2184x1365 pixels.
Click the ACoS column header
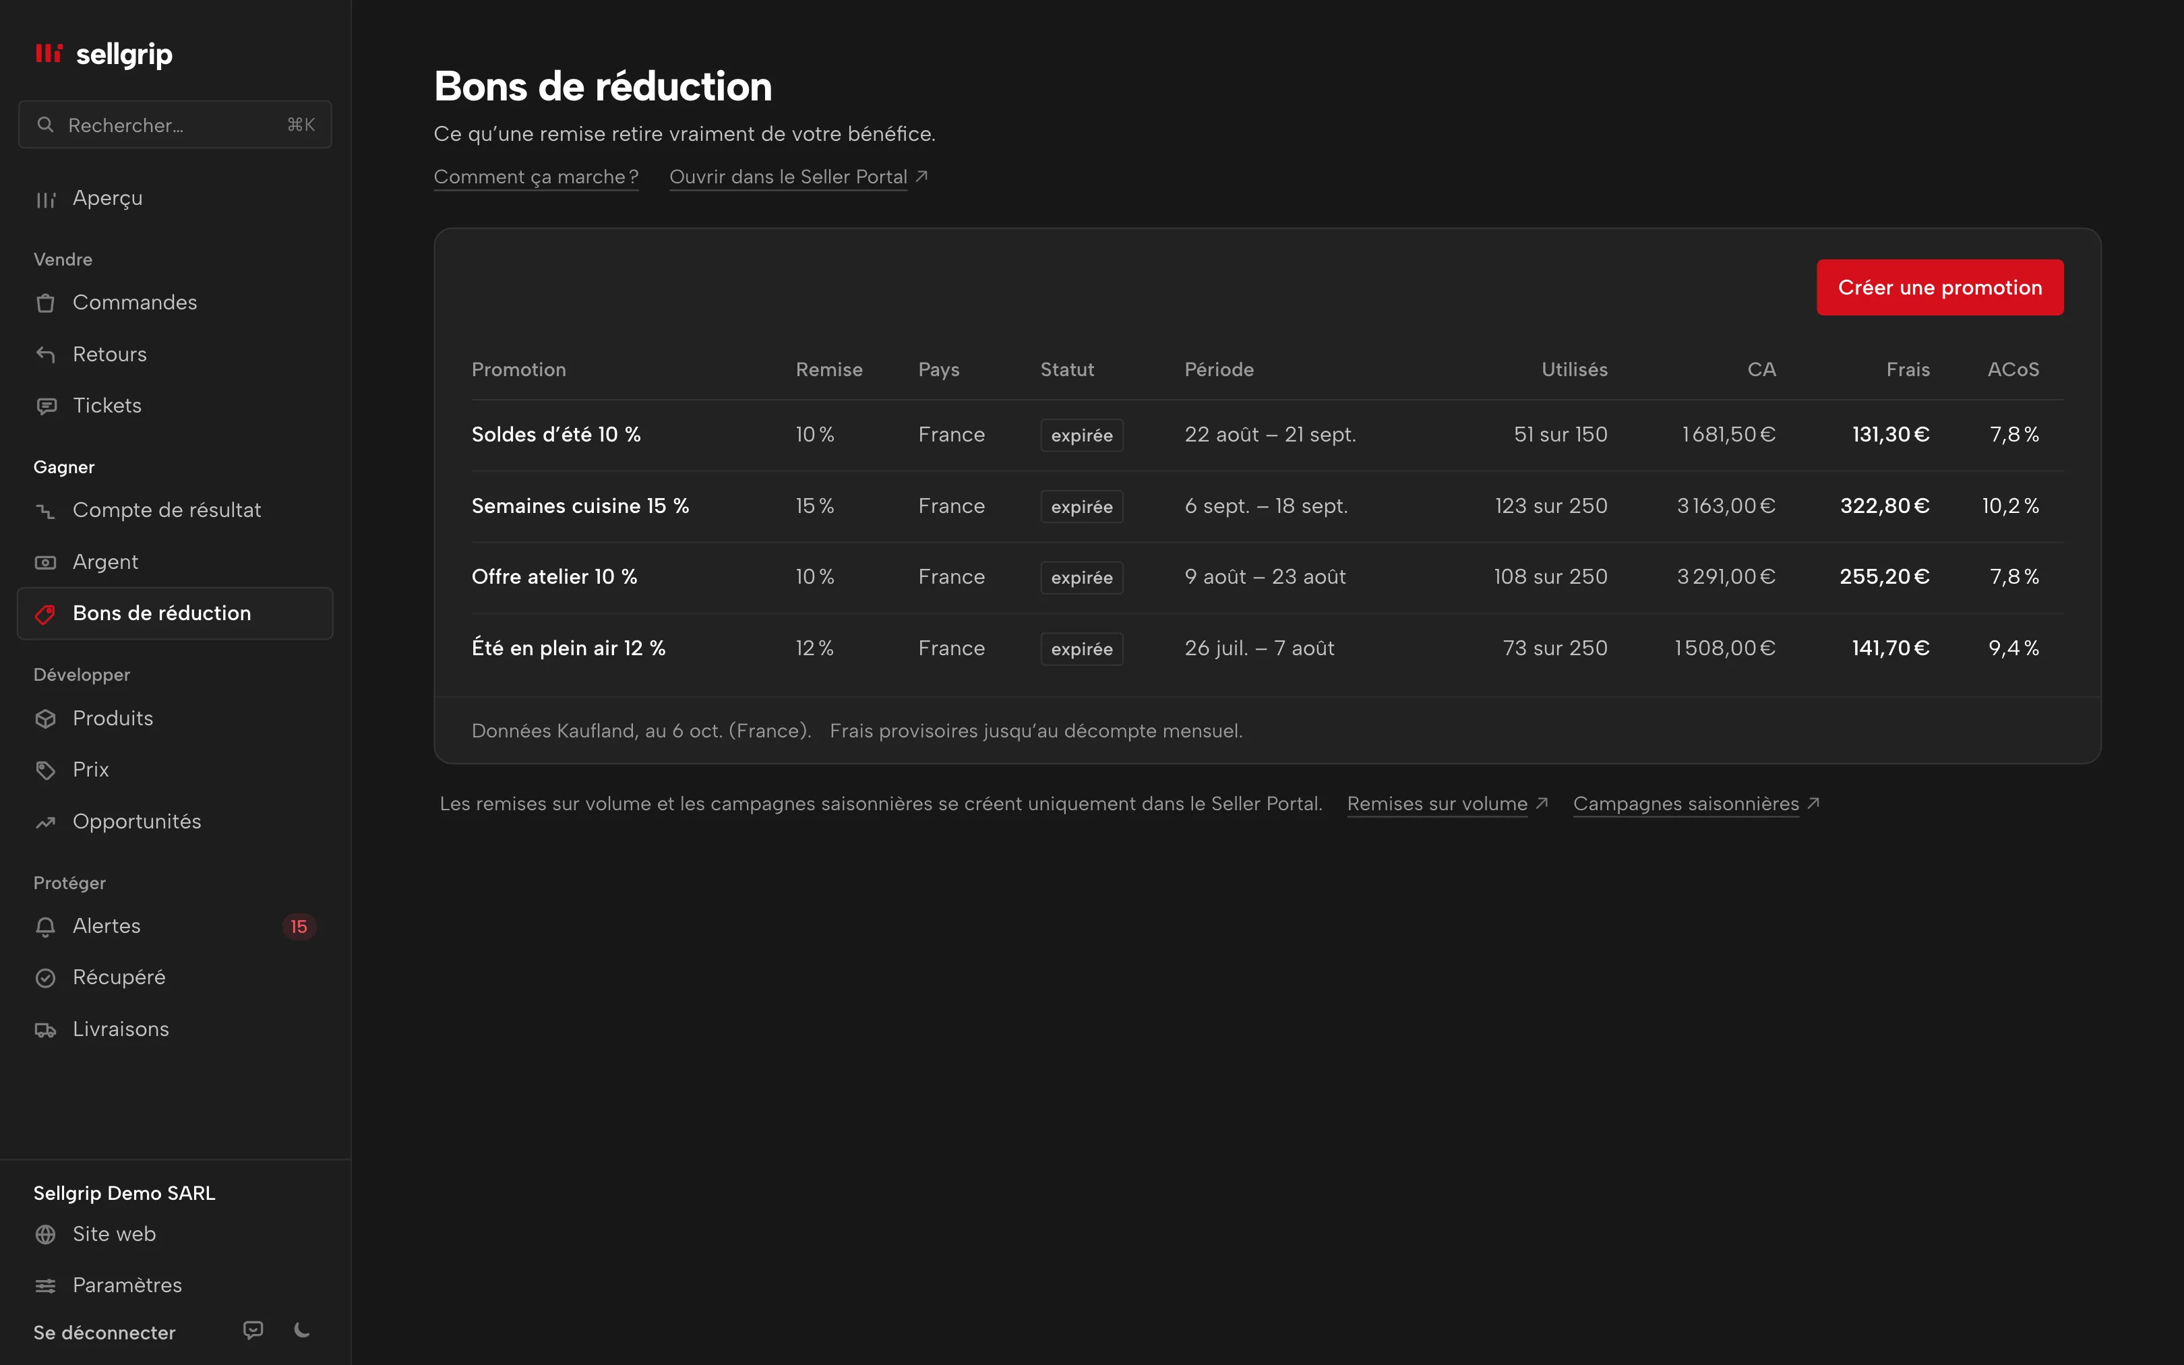point(2013,369)
